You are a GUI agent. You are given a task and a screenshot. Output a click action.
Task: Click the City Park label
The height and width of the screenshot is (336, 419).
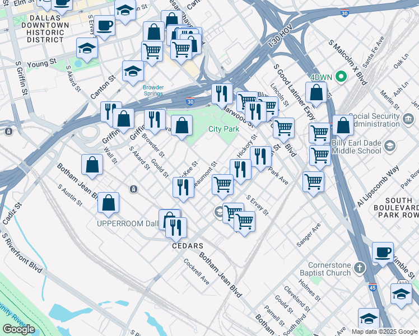(224, 129)
